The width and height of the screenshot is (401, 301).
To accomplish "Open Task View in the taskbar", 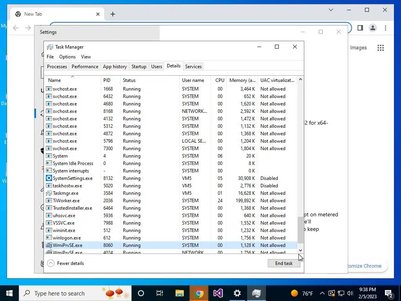I will [160, 293].
